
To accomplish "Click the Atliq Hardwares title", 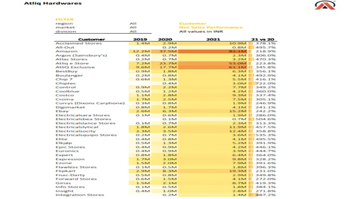I will 53,3.
